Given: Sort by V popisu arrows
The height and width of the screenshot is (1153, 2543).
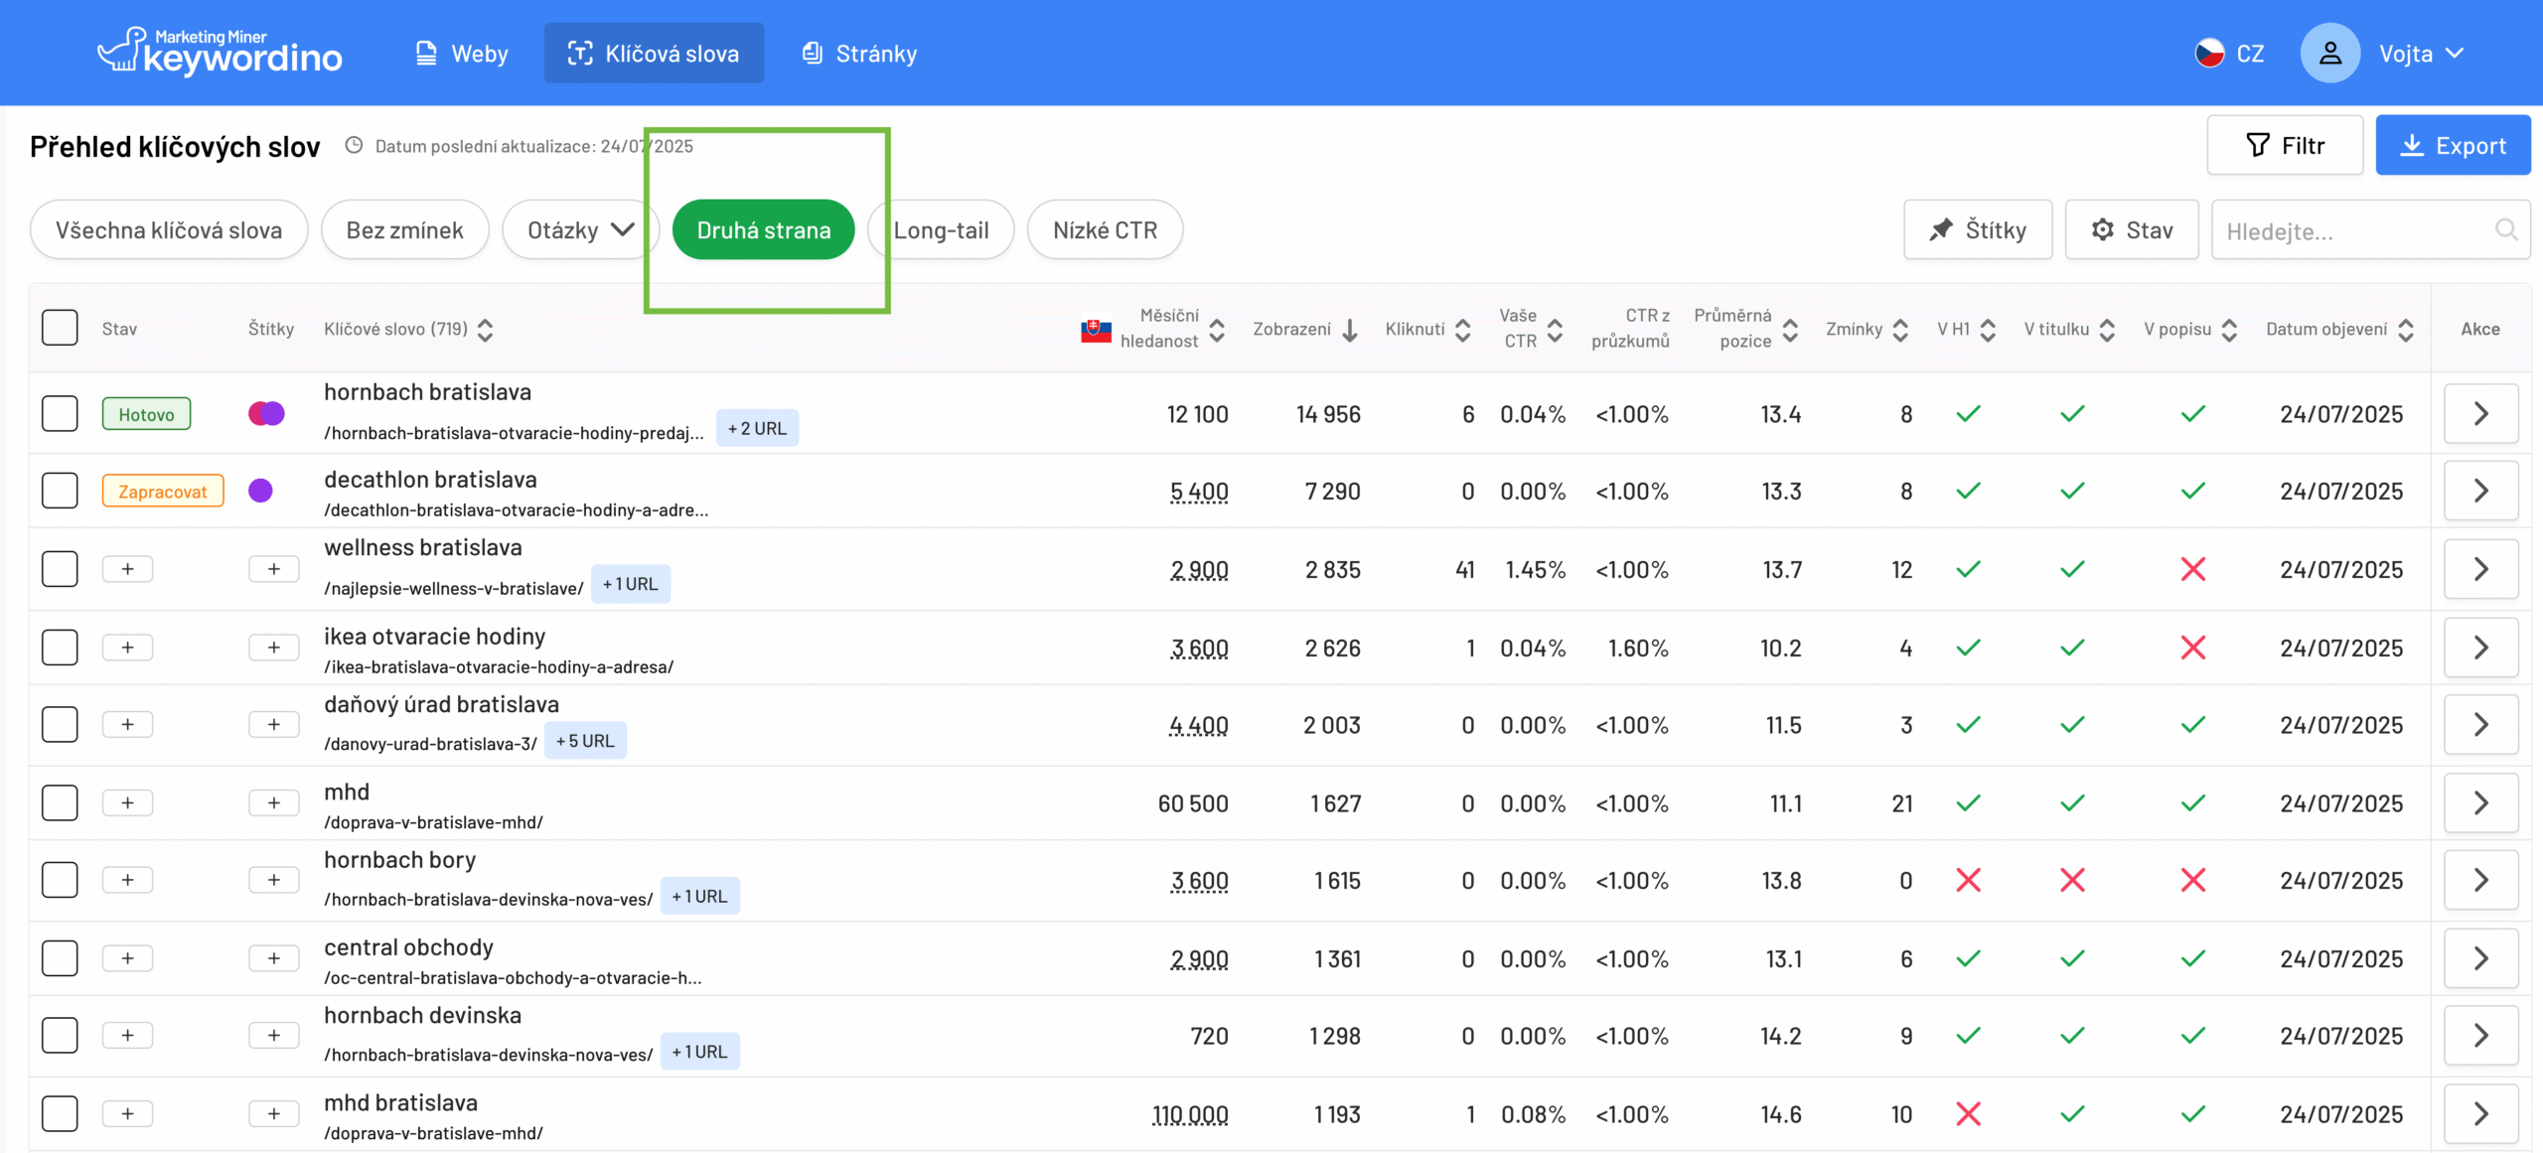Looking at the screenshot, I should pos(2229,330).
